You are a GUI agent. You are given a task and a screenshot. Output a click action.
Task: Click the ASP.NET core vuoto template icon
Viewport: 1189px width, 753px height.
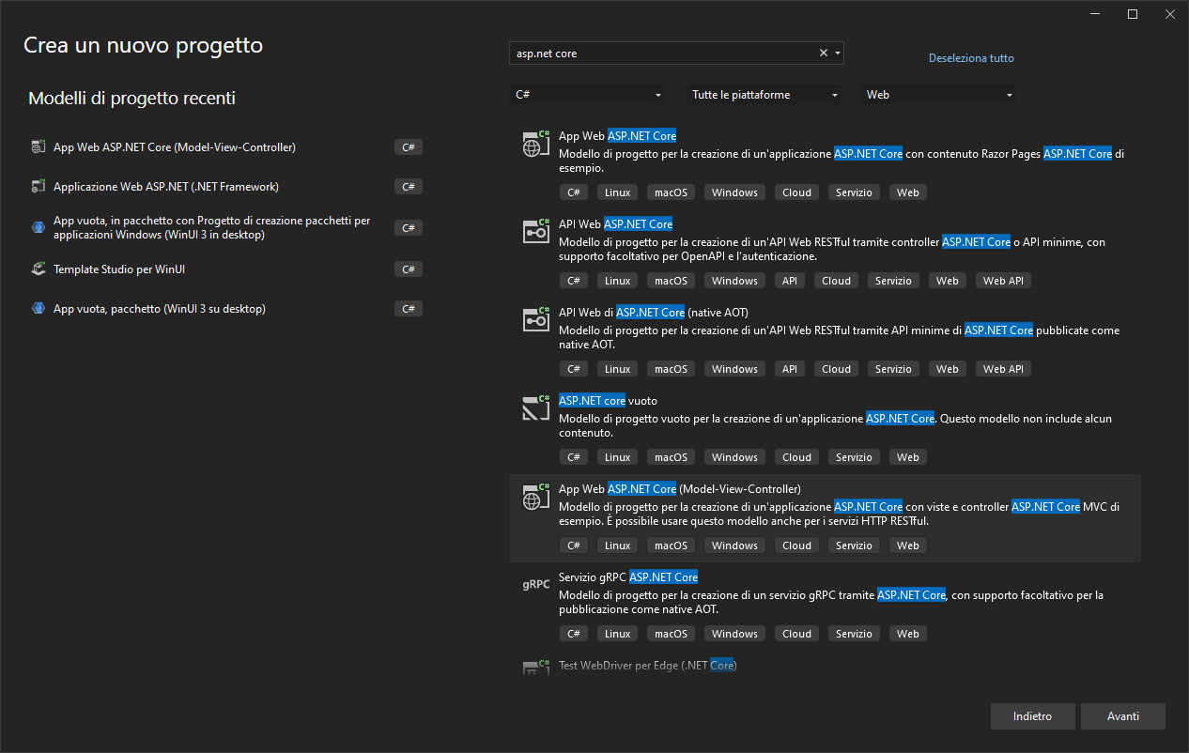pos(535,407)
